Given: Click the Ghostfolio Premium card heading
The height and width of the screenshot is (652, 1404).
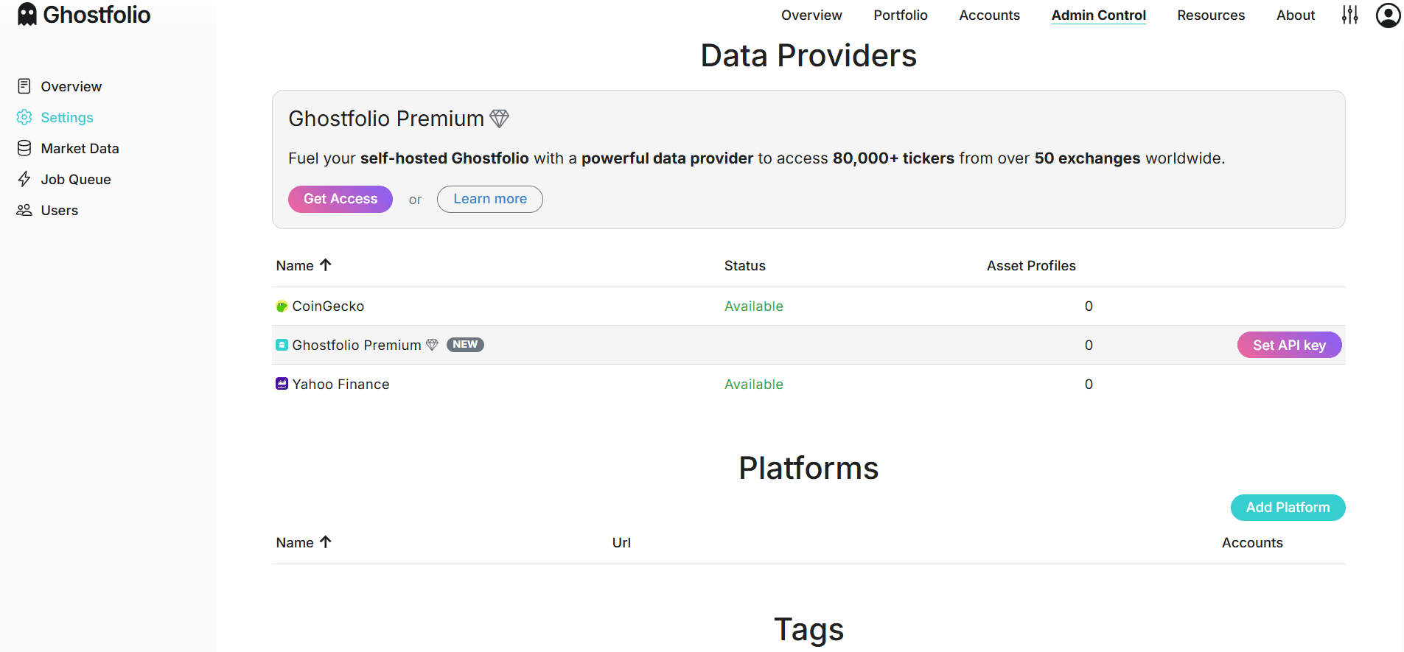Looking at the screenshot, I should tap(386, 119).
